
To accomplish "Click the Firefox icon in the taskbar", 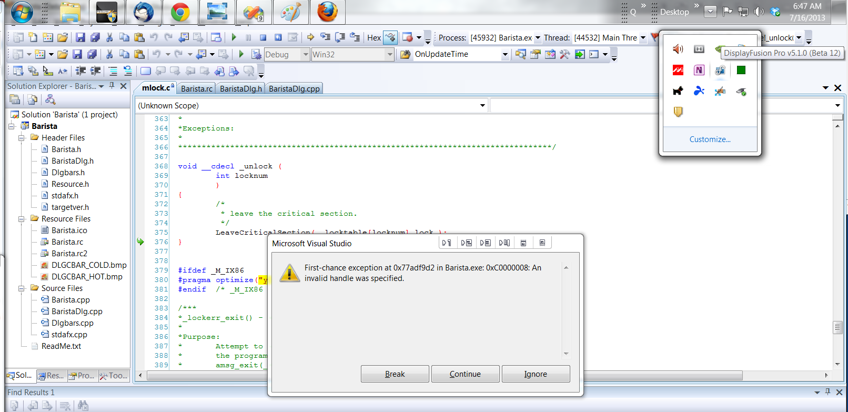I will [327, 12].
